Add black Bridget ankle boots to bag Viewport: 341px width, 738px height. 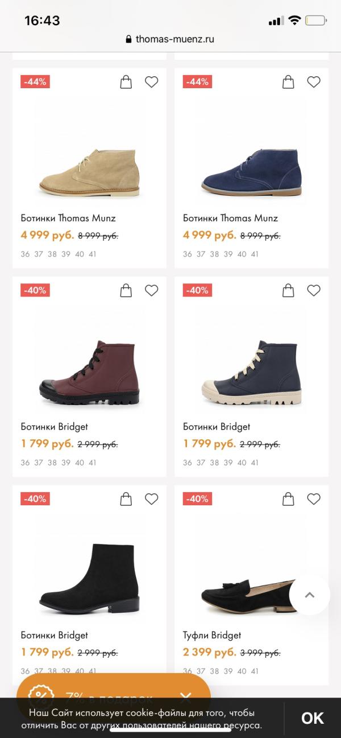[126, 499]
